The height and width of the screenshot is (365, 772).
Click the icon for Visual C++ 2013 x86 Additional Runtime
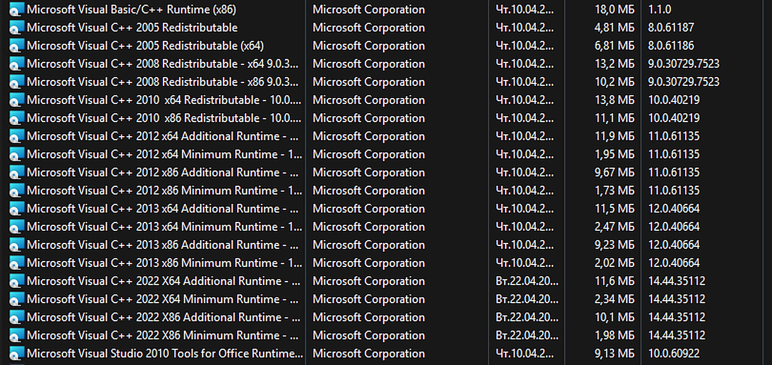16,245
